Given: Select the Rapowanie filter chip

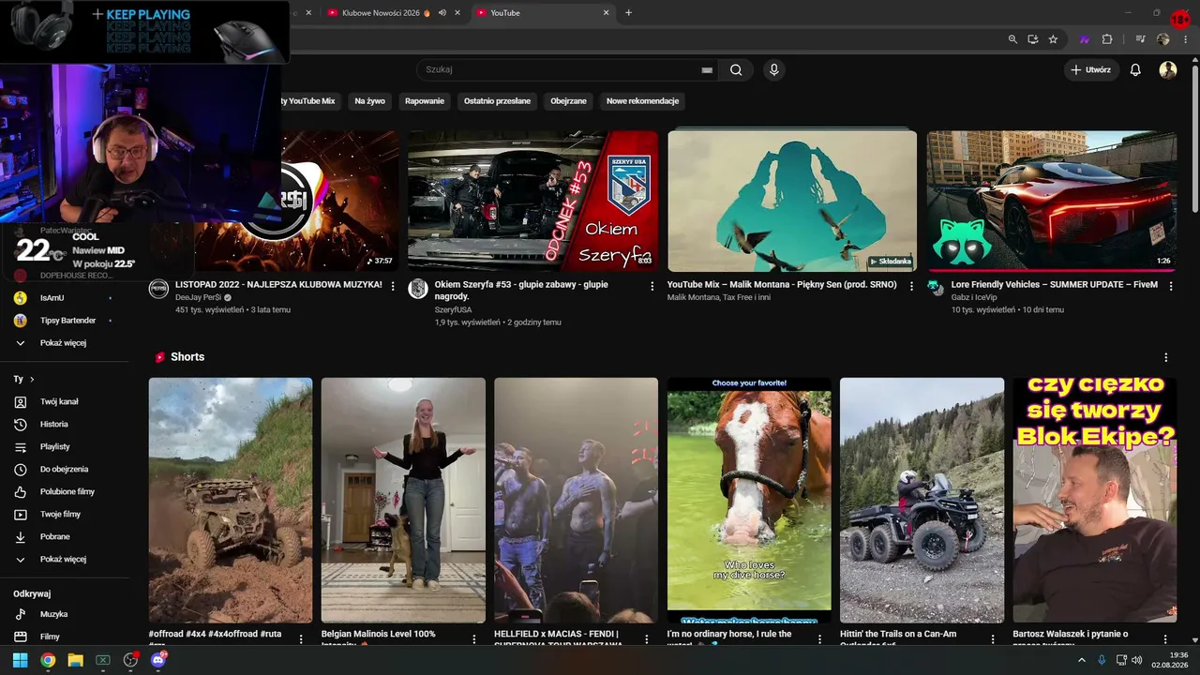Looking at the screenshot, I should coord(425,101).
